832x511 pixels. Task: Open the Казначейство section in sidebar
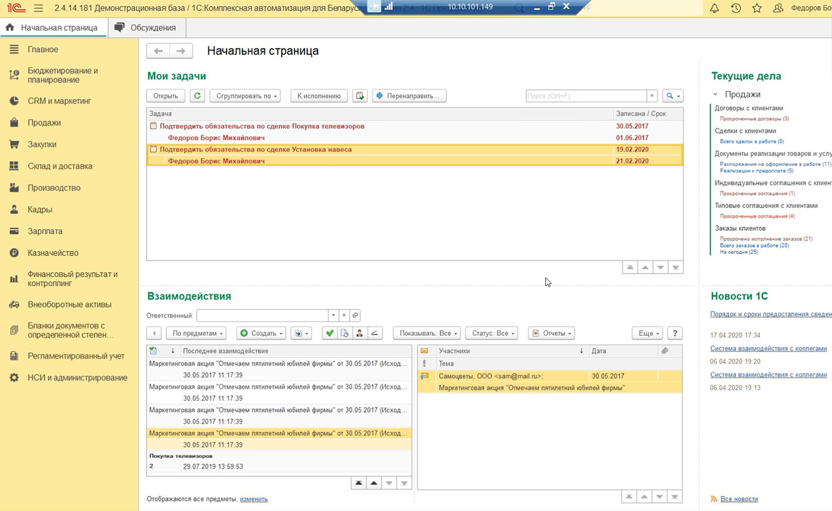pyautogui.click(x=53, y=253)
